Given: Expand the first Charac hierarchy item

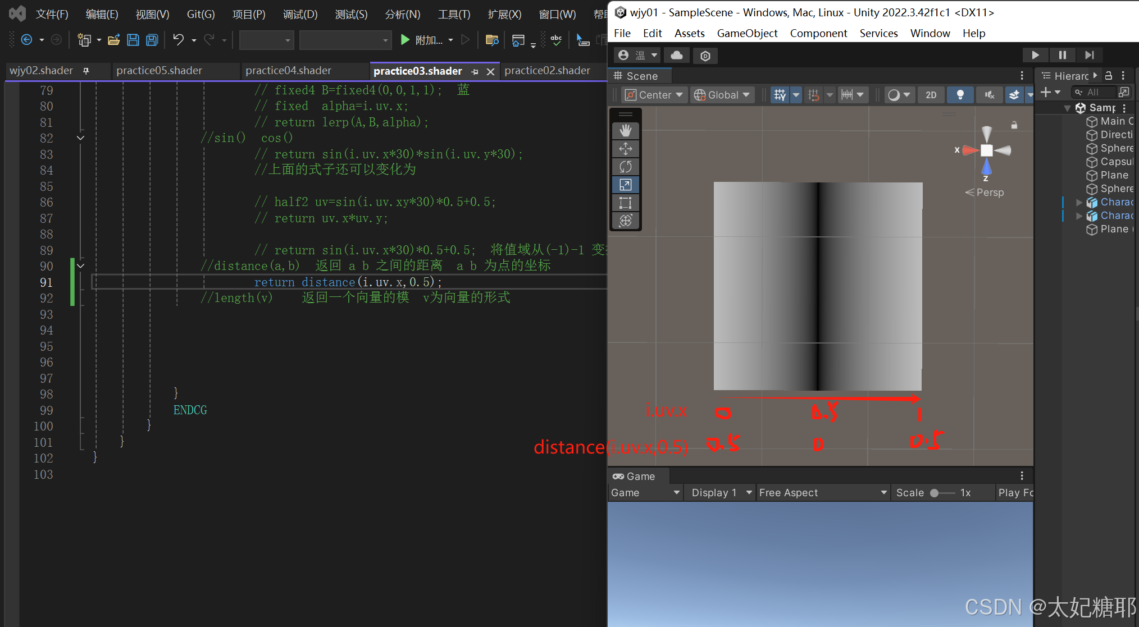Looking at the screenshot, I should point(1079,202).
